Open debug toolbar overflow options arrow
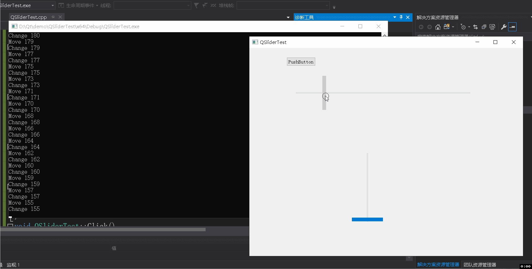The height and width of the screenshot is (269, 532). [334, 7]
